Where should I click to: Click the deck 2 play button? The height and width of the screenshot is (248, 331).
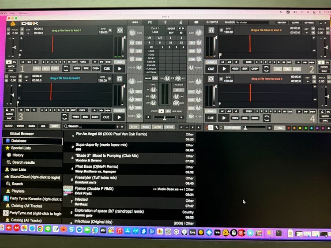point(224,69)
